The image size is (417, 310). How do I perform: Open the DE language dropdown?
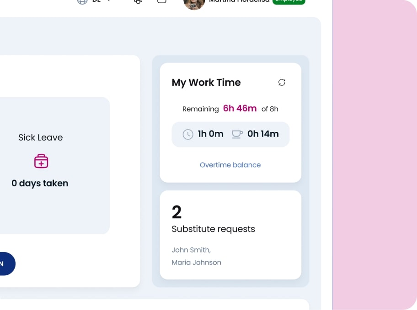[x=100, y=1]
